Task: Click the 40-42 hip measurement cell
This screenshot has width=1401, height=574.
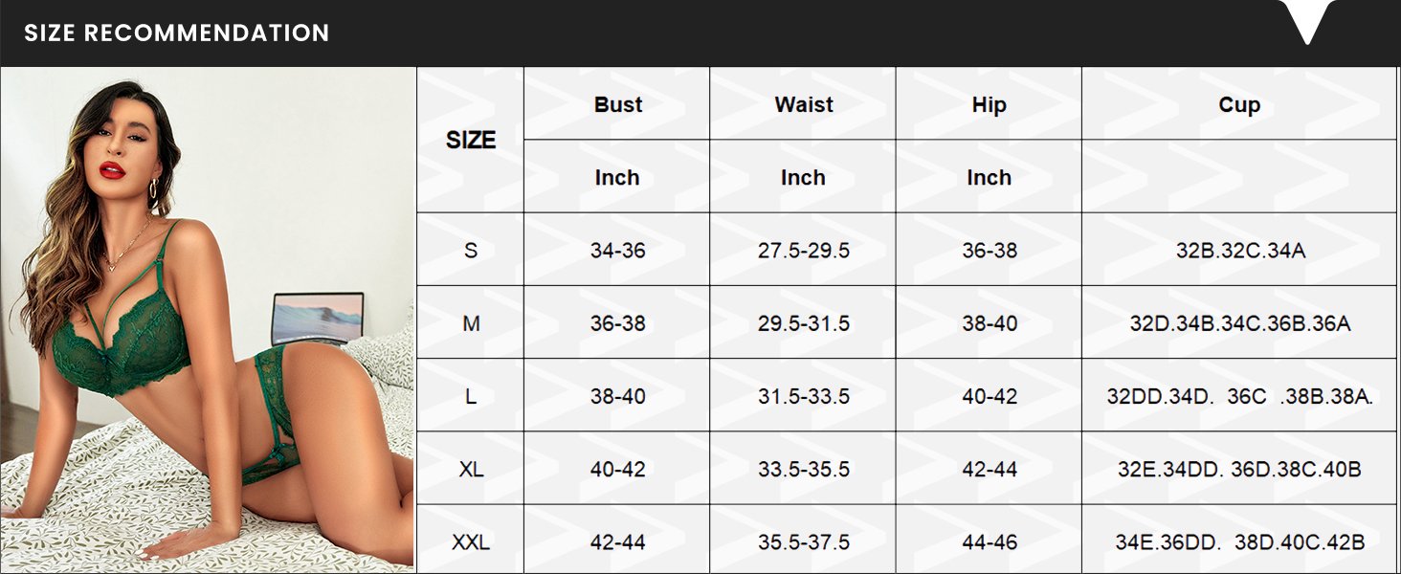Action: (989, 396)
